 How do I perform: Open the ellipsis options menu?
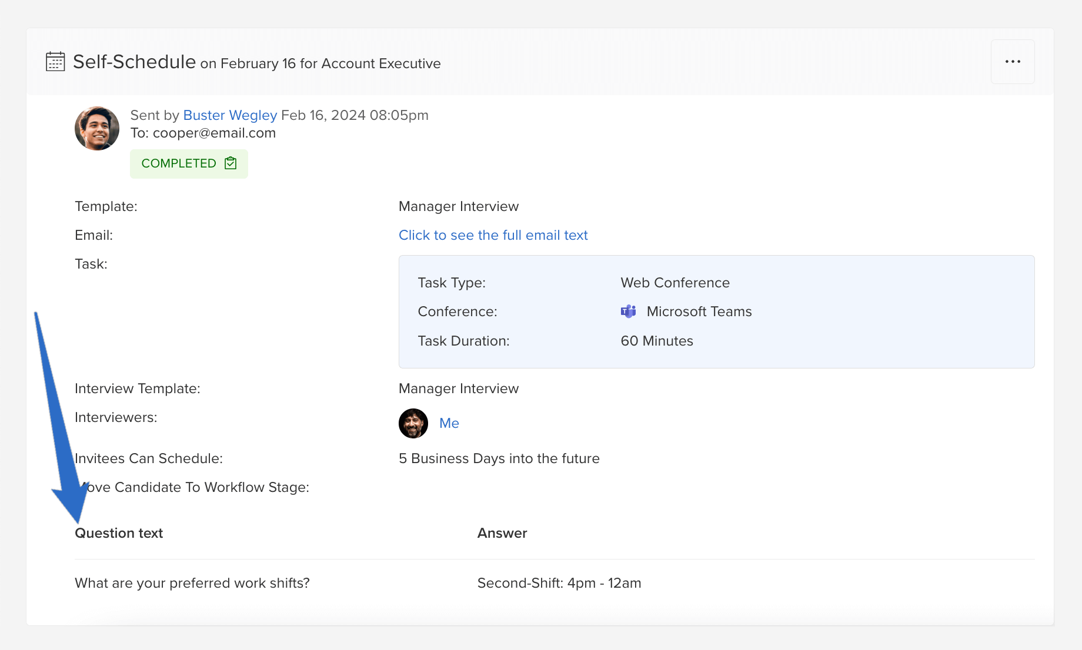click(1012, 62)
